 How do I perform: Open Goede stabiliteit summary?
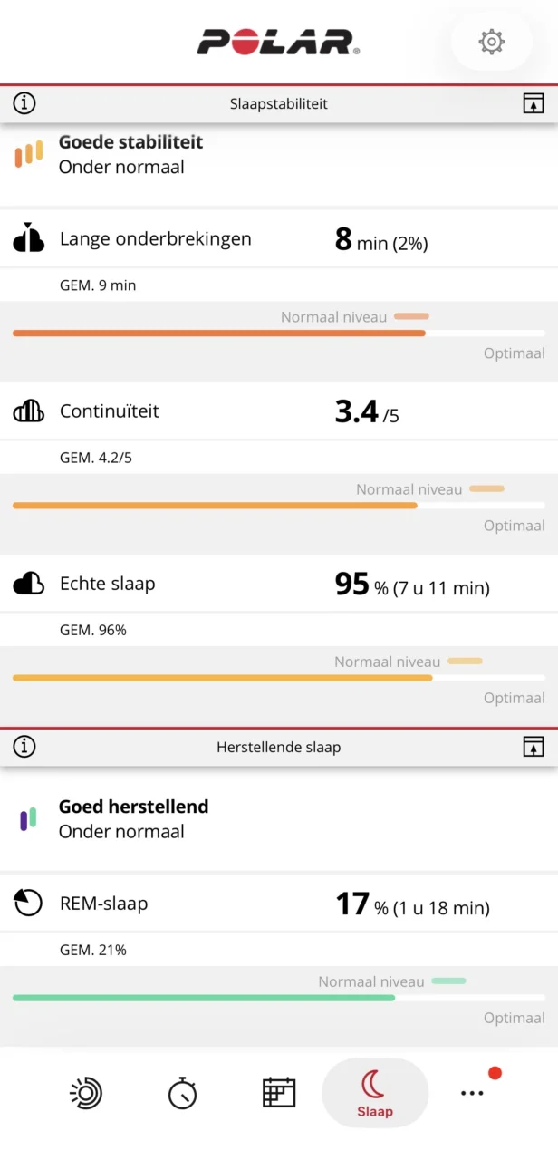(130, 154)
